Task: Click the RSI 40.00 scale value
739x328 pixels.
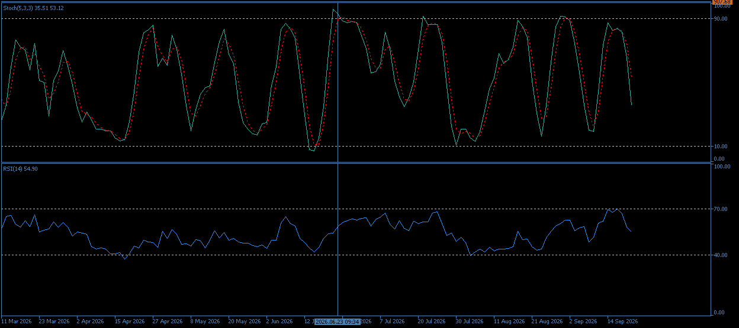Action: pyautogui.click(x=720, y=255)
